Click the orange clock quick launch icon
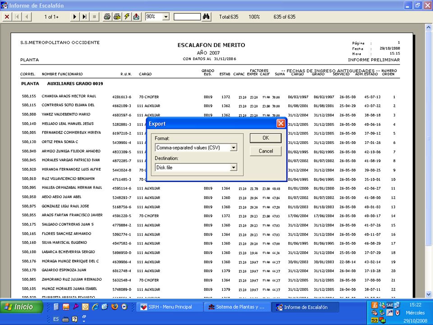Image resolution: width=433 pixels, height=325 pixels. (85, 307)
